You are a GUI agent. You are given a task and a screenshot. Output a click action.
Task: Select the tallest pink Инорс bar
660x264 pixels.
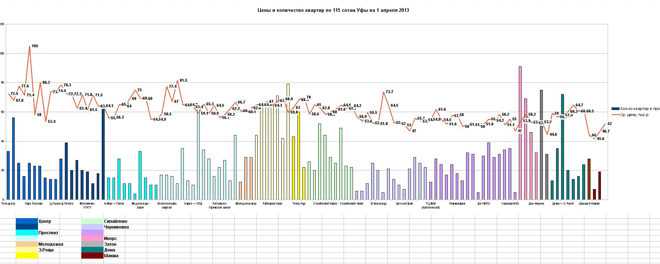(520, 133)
